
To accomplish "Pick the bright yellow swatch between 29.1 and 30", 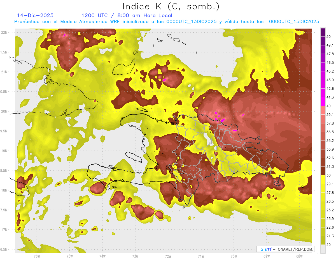I will coord(323,180).
